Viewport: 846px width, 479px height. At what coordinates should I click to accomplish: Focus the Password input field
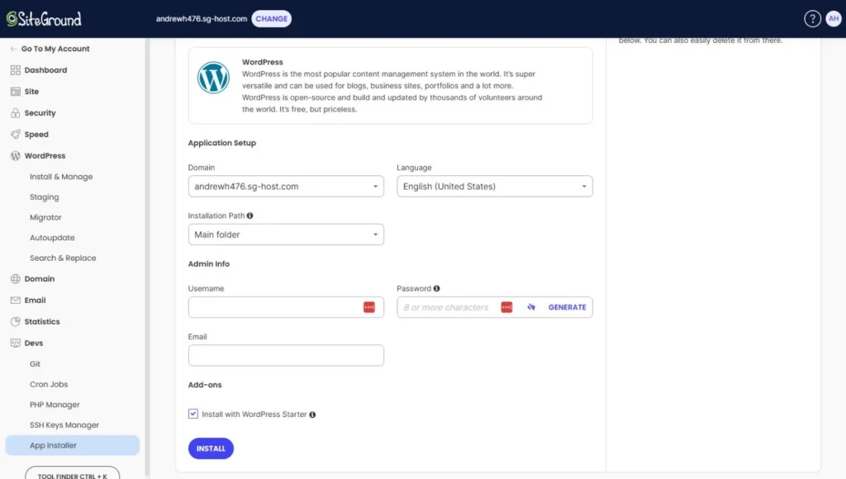click(495, 307)
